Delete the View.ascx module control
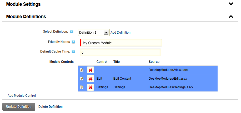Viewport: 241px width, 113px height. 91,70
